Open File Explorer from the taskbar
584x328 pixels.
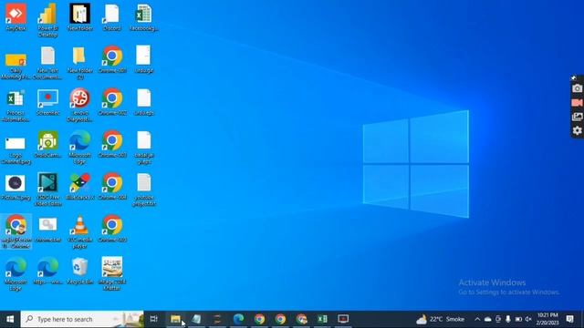[x=175, y=319]
